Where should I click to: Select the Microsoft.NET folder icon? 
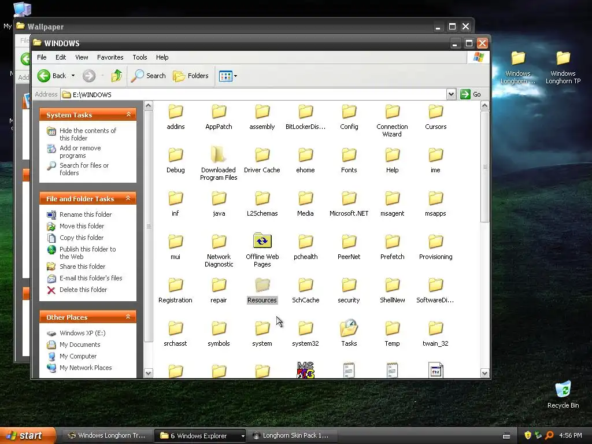tap(349, 198)
